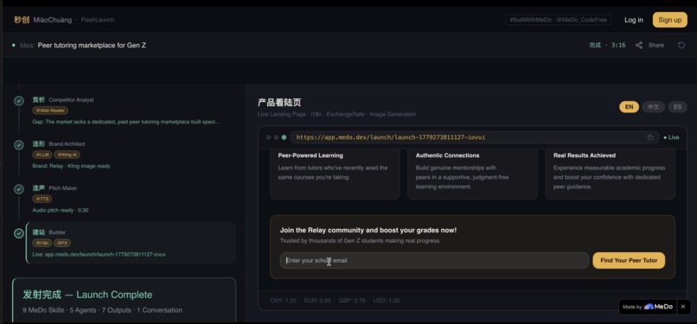Screen dimensions: 697x324
Task: Click the Live status indicator
Action: 671,137
